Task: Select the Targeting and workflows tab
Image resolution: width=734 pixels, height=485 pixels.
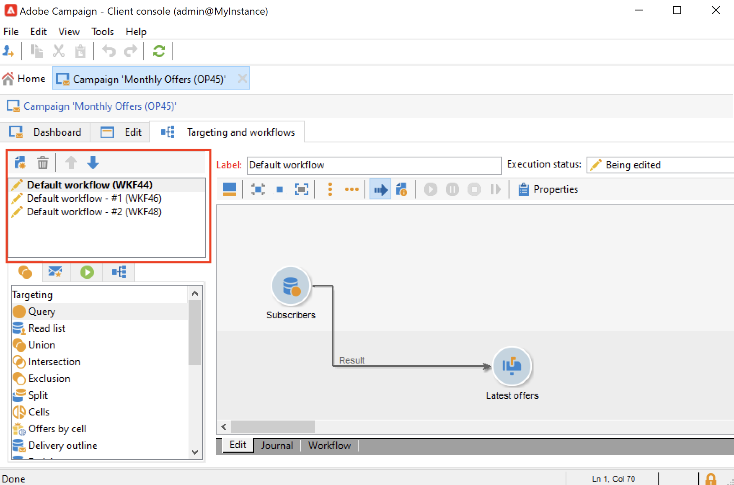Action: pyautogui.click(x=227, y=132)
